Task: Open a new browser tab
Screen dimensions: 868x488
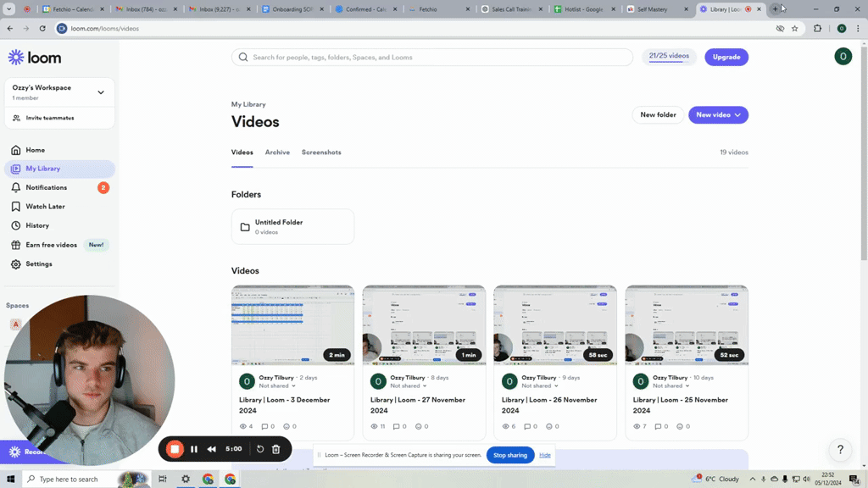Action: pos(775,8)
